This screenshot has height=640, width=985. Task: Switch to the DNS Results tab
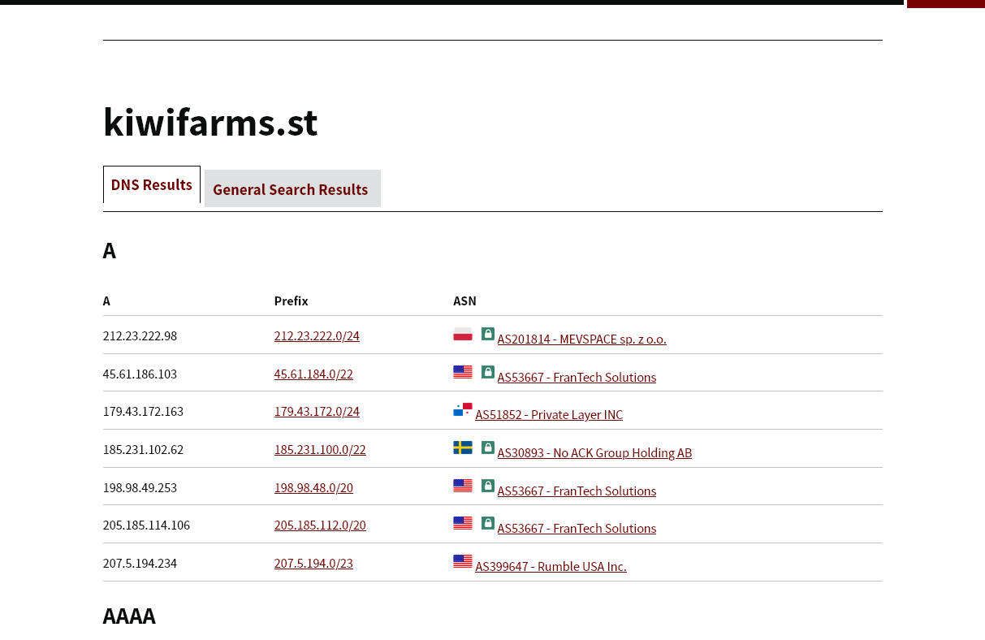click(x=152, y=184)
